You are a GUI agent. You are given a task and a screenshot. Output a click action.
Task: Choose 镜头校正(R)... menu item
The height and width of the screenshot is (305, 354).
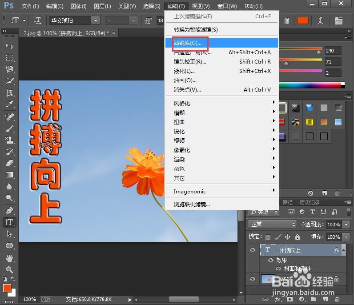222,62
